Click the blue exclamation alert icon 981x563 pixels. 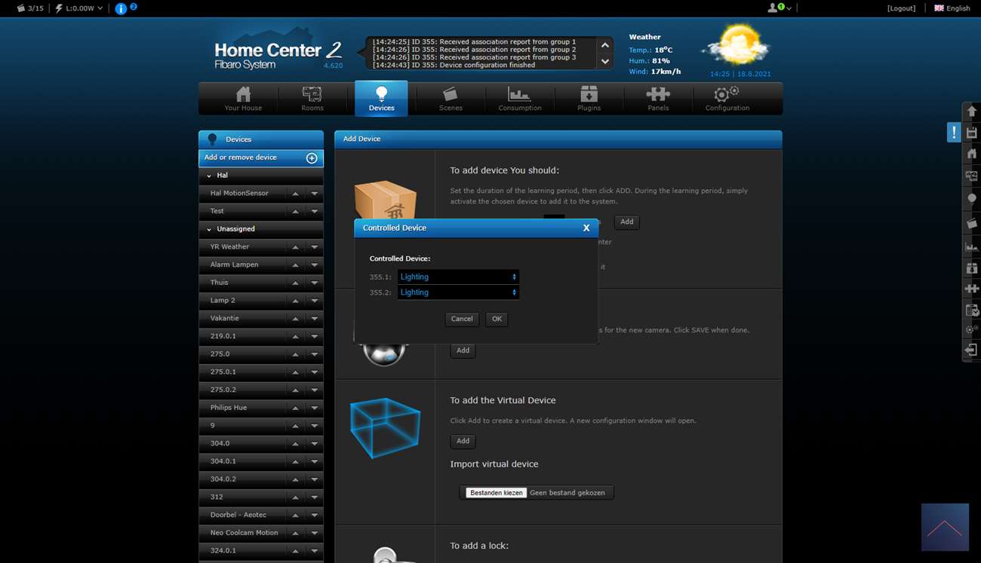(x=954, y=133)
